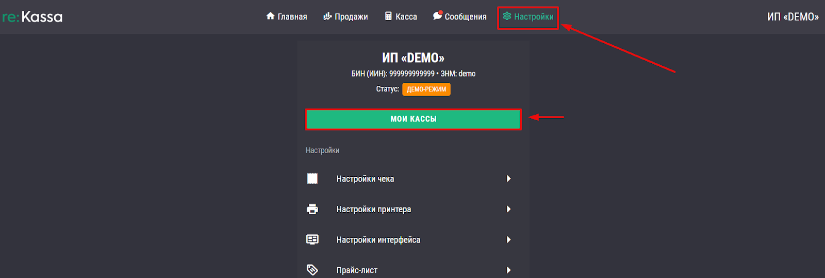Click the house icon beside Главная

click(270, 16)
